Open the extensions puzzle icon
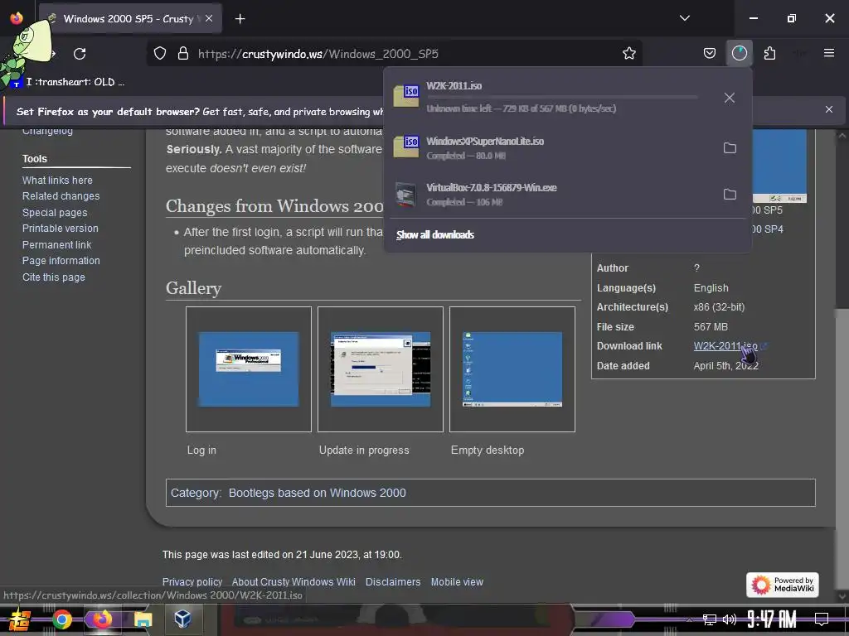This screenshot has width=849, height=636. point(769,53)
